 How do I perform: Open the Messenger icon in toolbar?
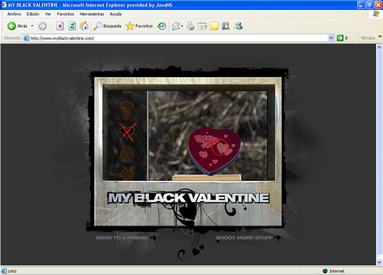239,26
